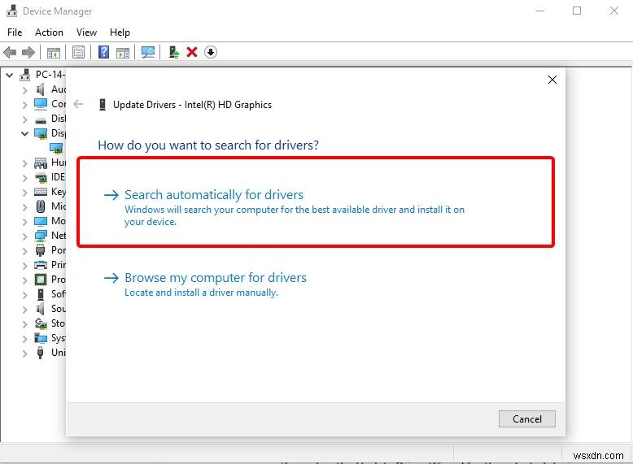
Task: Click the red X Uninstall device icon
Action: point(192,52)
